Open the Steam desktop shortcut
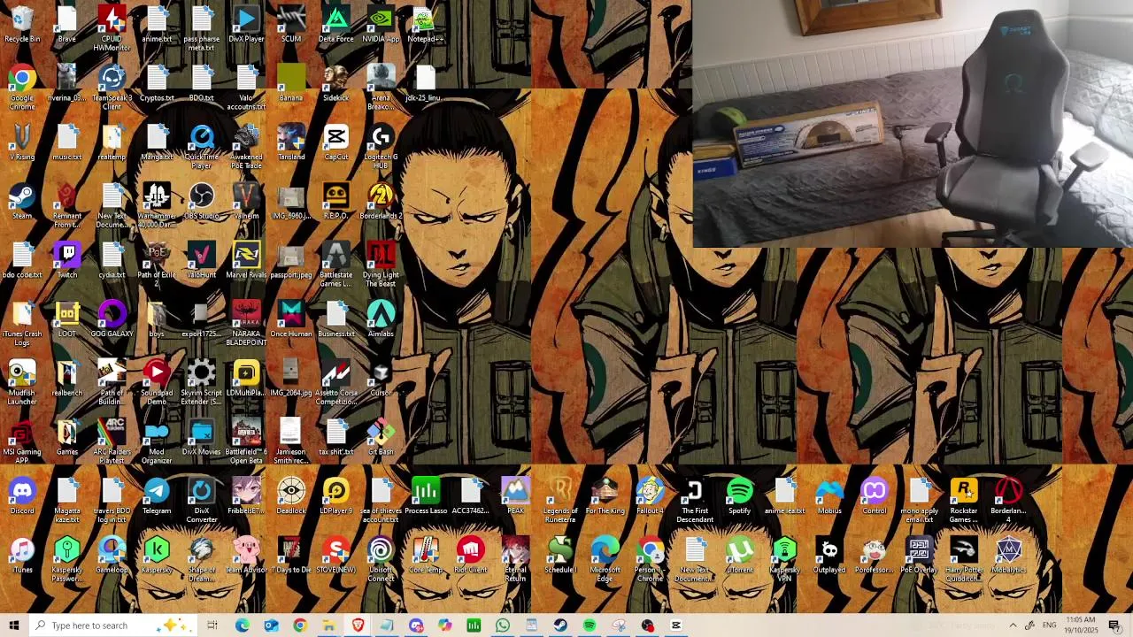This screenshot has width=1133, height=637. (22, 202)
